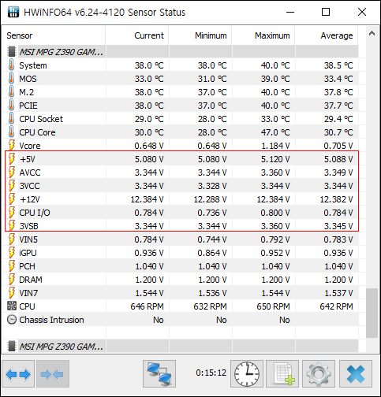Viewport: 381px width, 397px height.
Task: Close sensors with the blue X button
Action: [356, 374]
